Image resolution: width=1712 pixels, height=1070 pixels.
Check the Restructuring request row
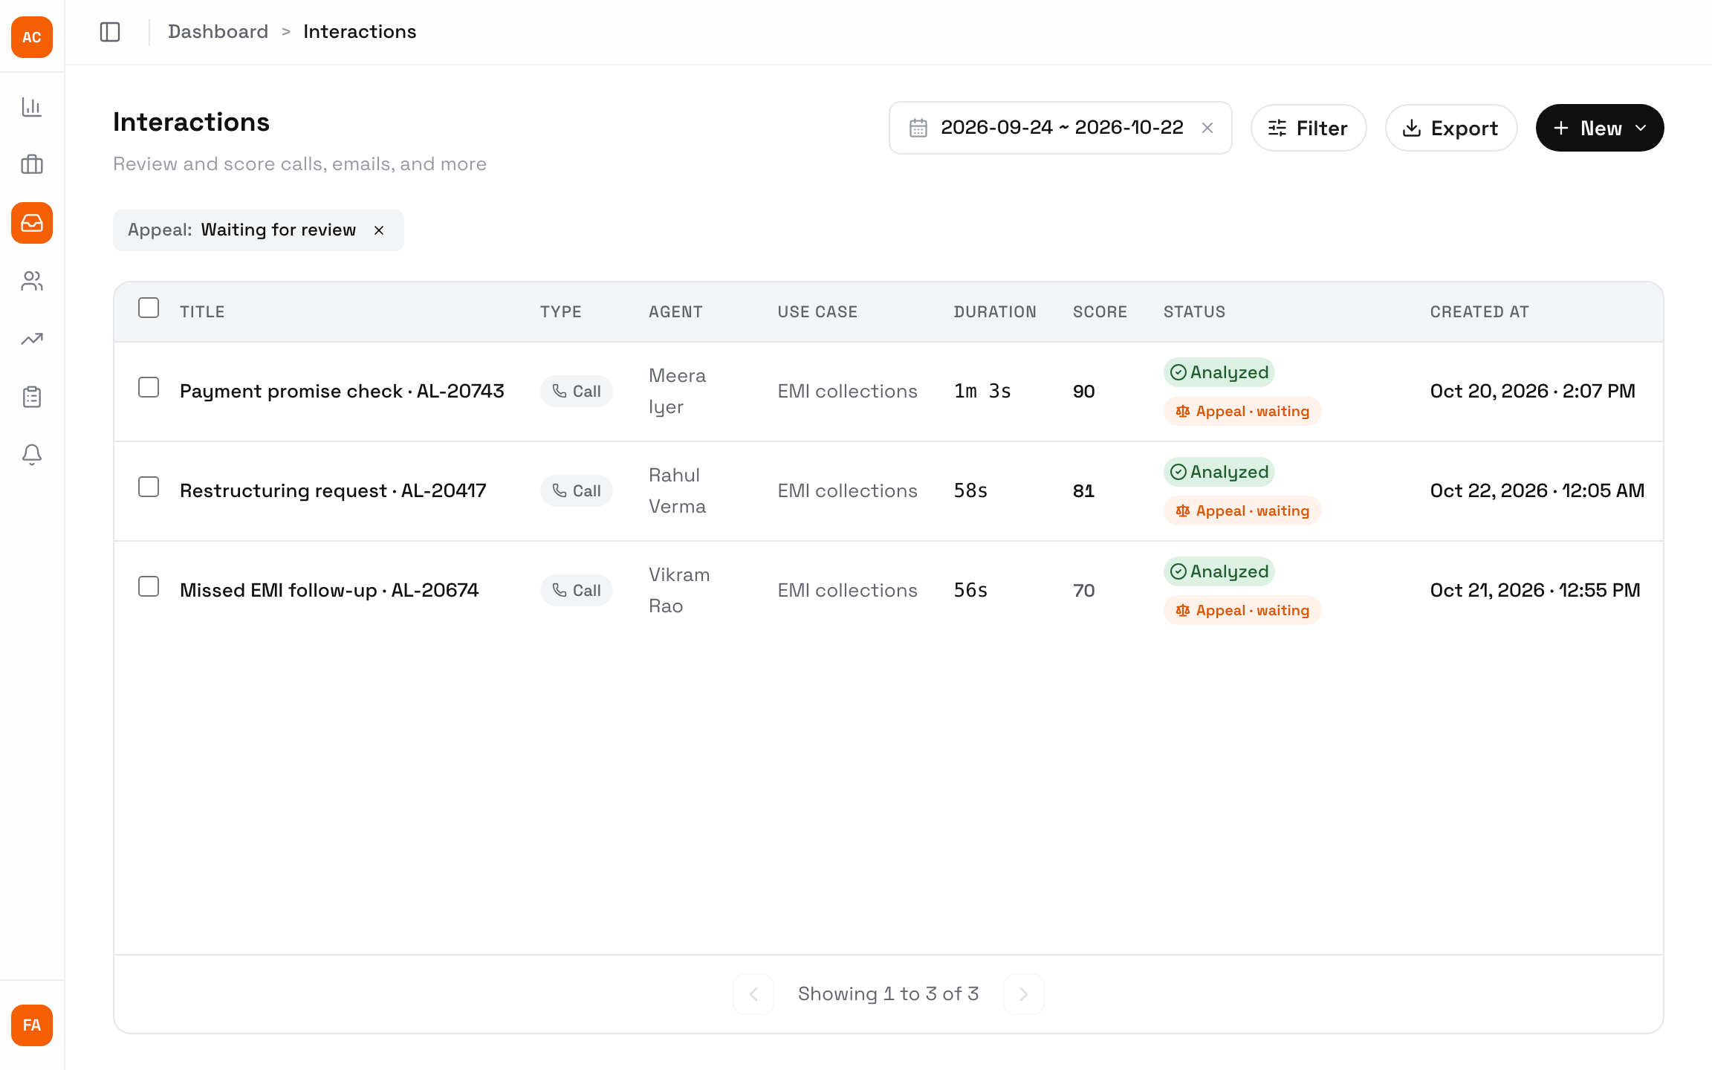(x=149, y=487)
